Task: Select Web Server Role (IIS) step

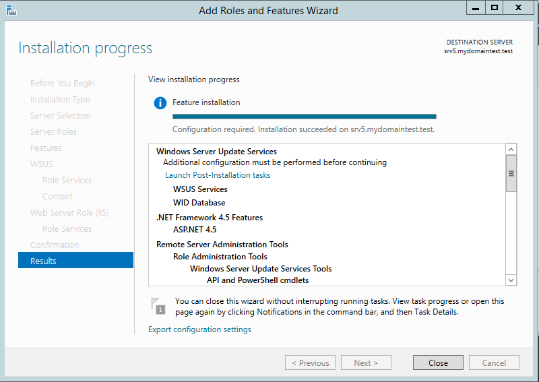Action: tap(69, 212)
